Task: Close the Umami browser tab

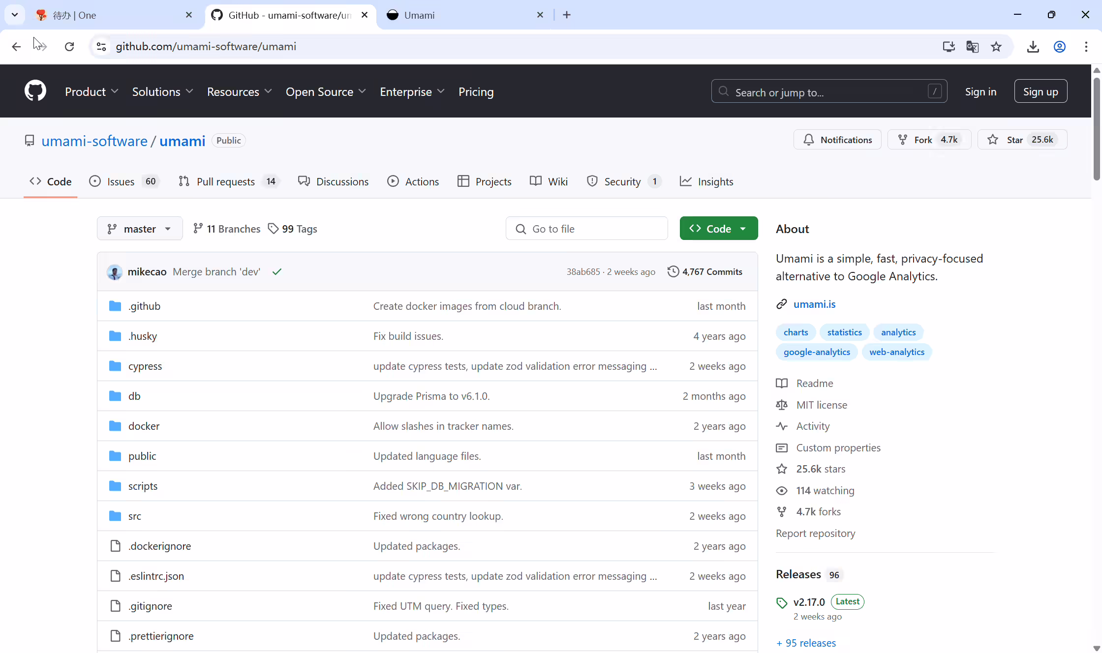Action: (540, 15)
